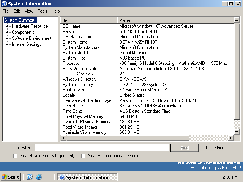Expand the Components tree node
Image resolution: width=243 pixels, height=182 pixels.
(x=7, y=32)
